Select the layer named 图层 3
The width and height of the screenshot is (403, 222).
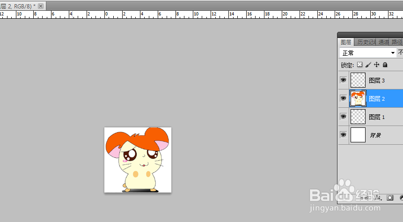click(377, 81)
